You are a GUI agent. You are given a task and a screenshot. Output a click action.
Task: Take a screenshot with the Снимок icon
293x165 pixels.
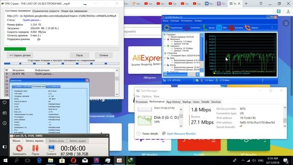pyautogui.click(x=51, y=148)
